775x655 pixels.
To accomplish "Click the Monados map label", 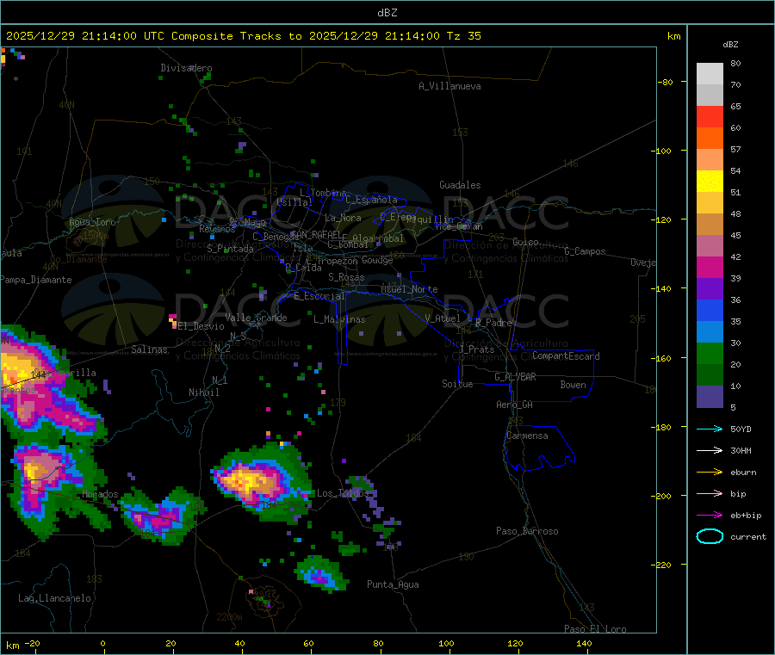I will click(100, 494).
